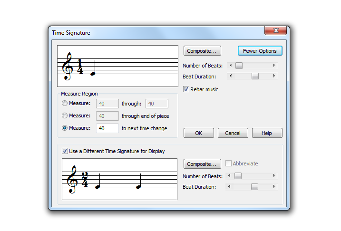Select the Measure through range radio button
This screenshot has height=231, width=341.
65,104
